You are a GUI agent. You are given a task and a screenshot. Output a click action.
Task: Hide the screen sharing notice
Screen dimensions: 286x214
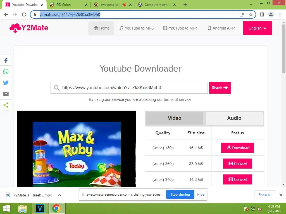click(x=201, y=194)
